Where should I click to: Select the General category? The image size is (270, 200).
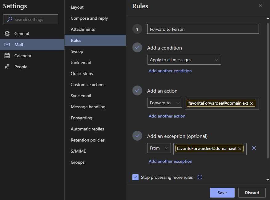tap(32, 34)
